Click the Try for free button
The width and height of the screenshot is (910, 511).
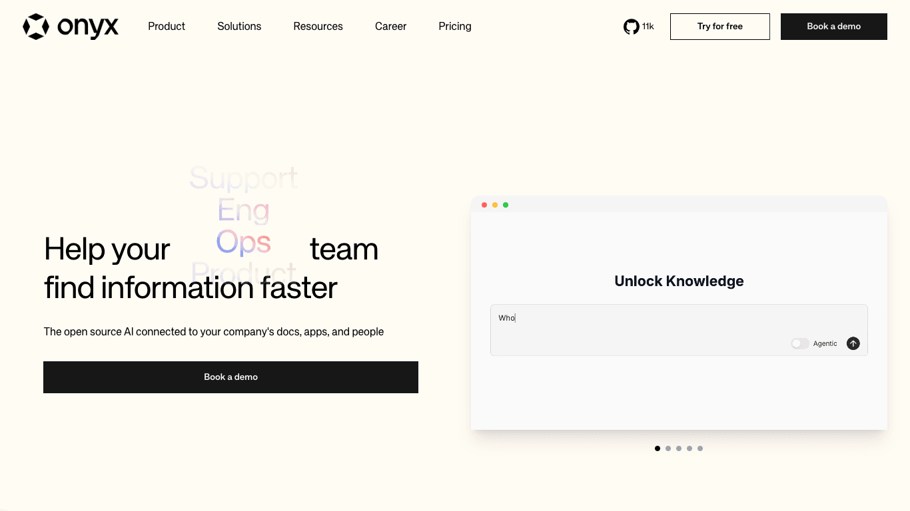click(720, 27)
